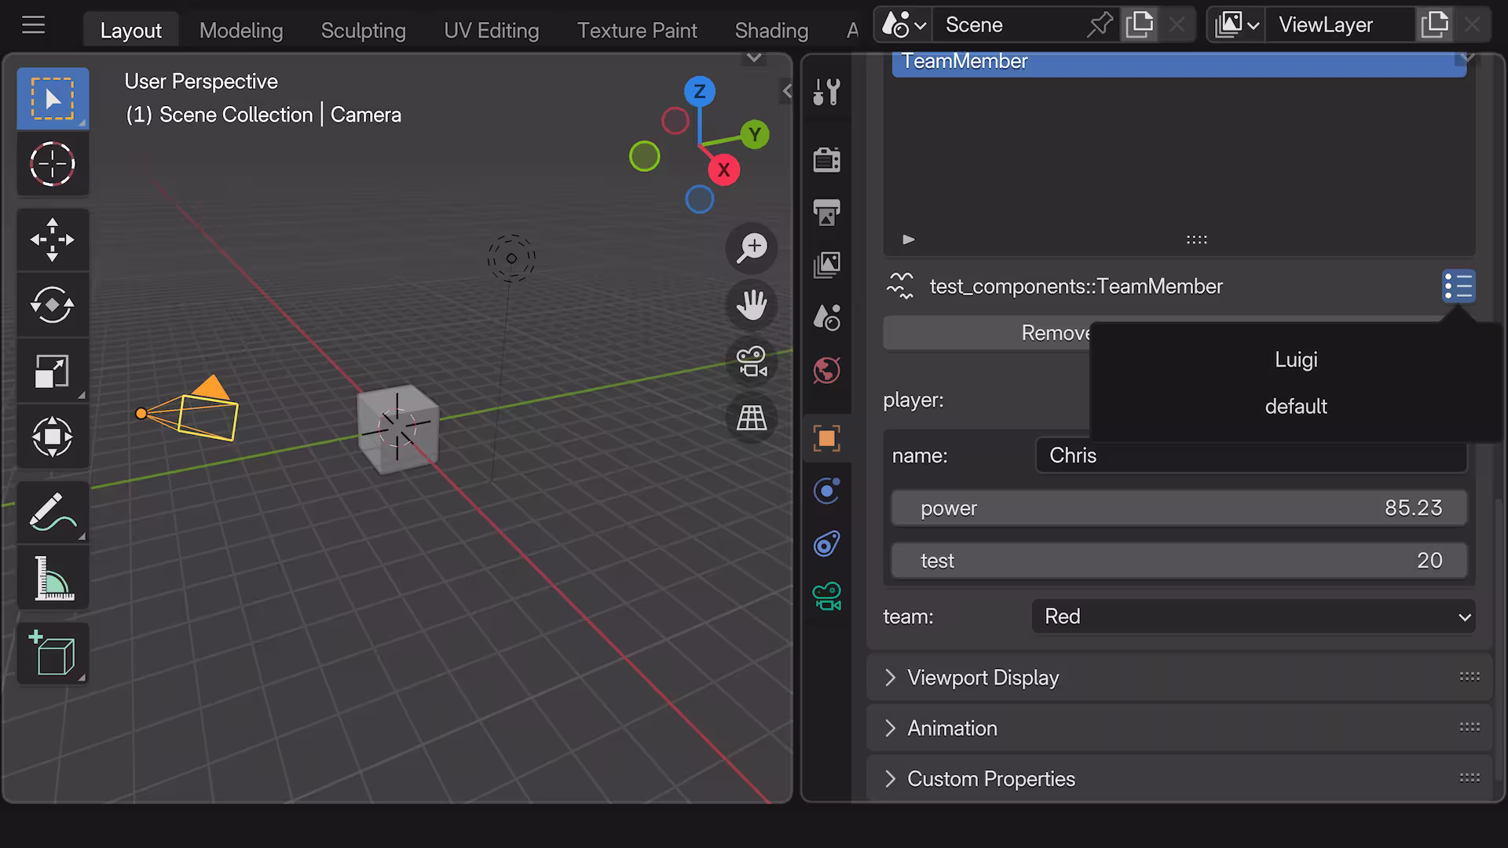Open the Physics properties tab
Screen dimensions: 1508x848
pos(826,491)
